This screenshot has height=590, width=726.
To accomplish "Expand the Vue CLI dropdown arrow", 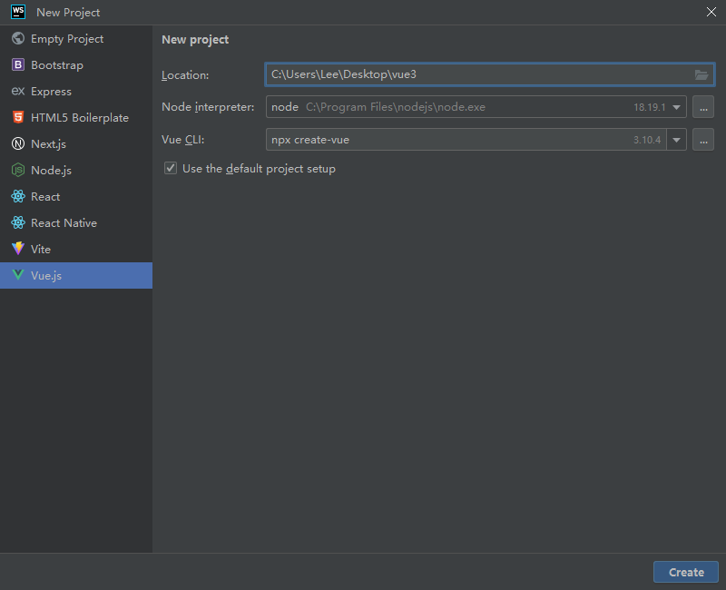I will pyautogui.click(x=676, y=140).
